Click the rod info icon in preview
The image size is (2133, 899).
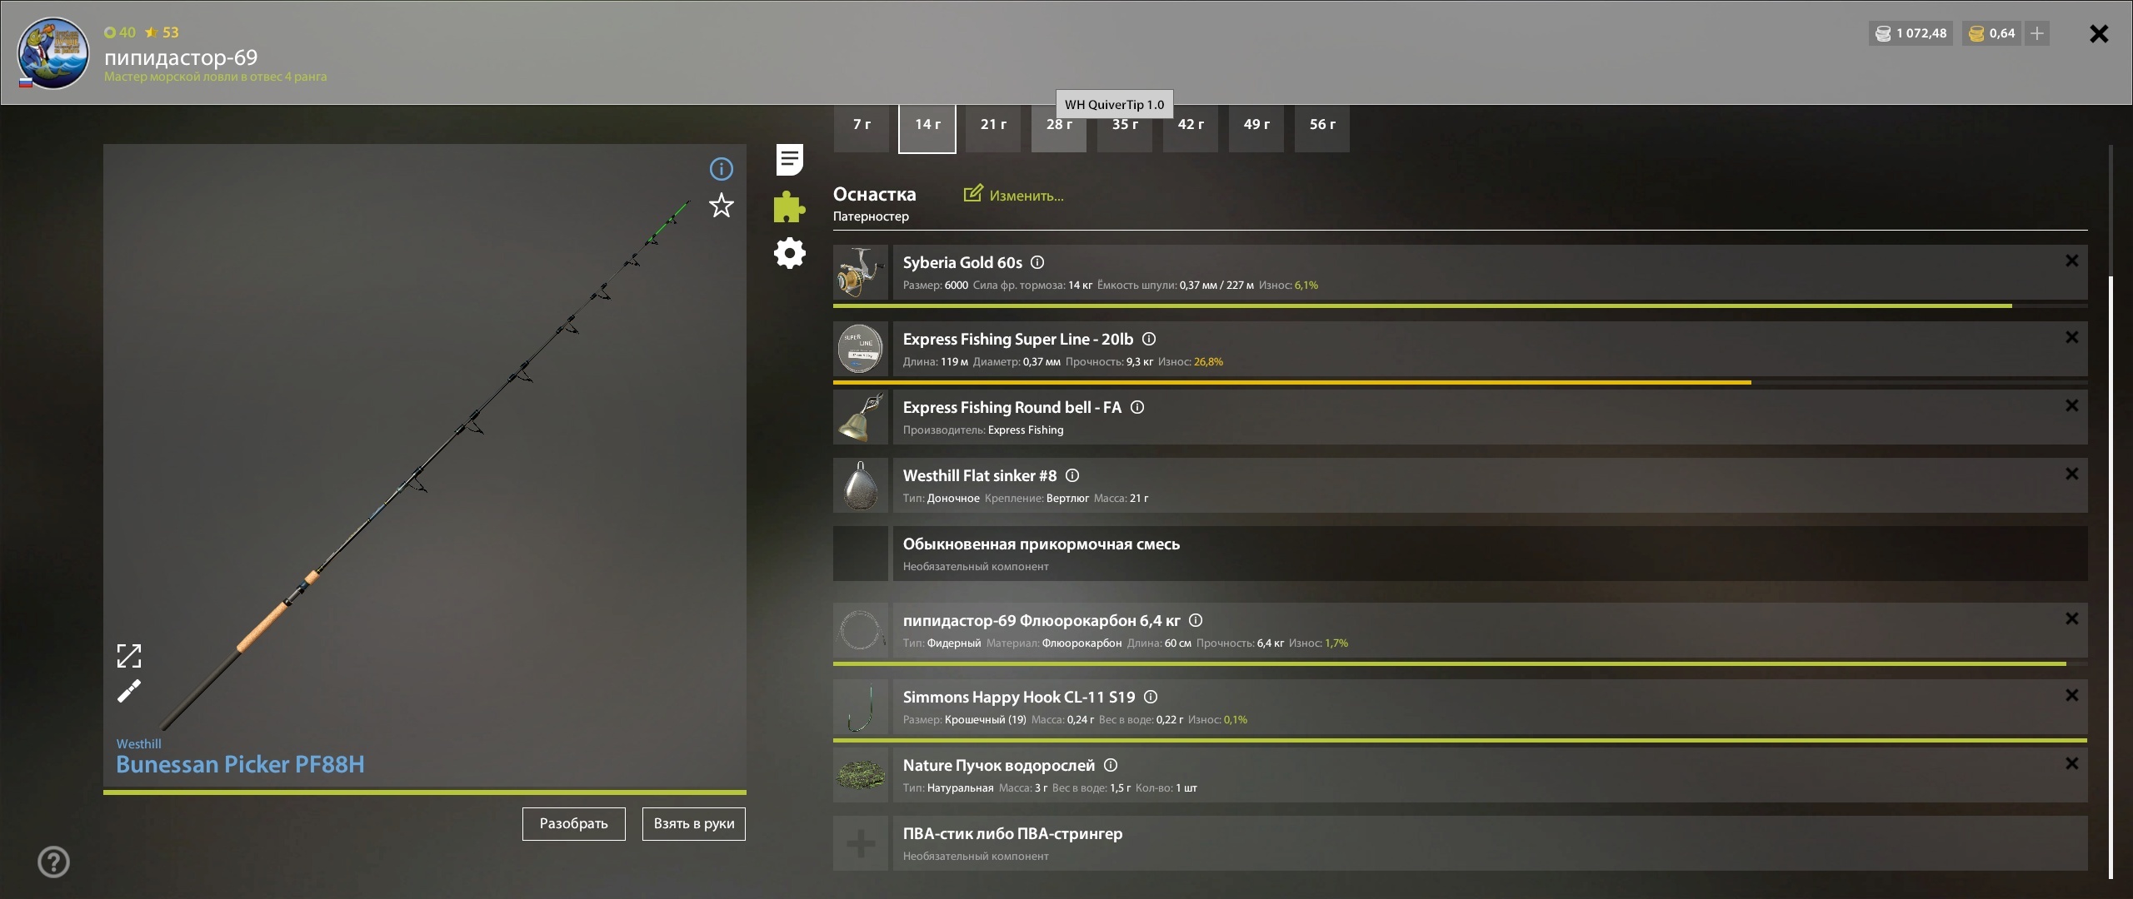[721, 169]
